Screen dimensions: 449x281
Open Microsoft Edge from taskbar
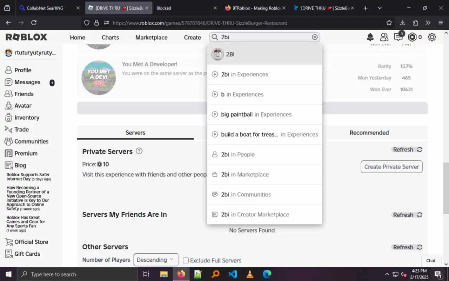(x=267, y=274)
